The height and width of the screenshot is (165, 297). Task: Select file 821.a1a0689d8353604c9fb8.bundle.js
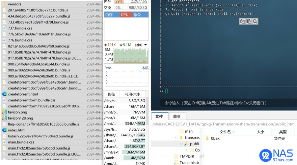tap(52, 46)
